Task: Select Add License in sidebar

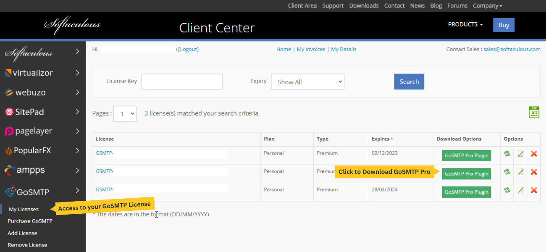Action: [22, 233]
